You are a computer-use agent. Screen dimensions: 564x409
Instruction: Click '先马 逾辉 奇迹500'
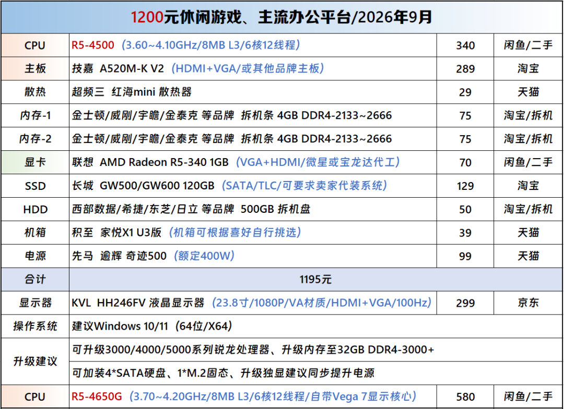tap(119, 256)
